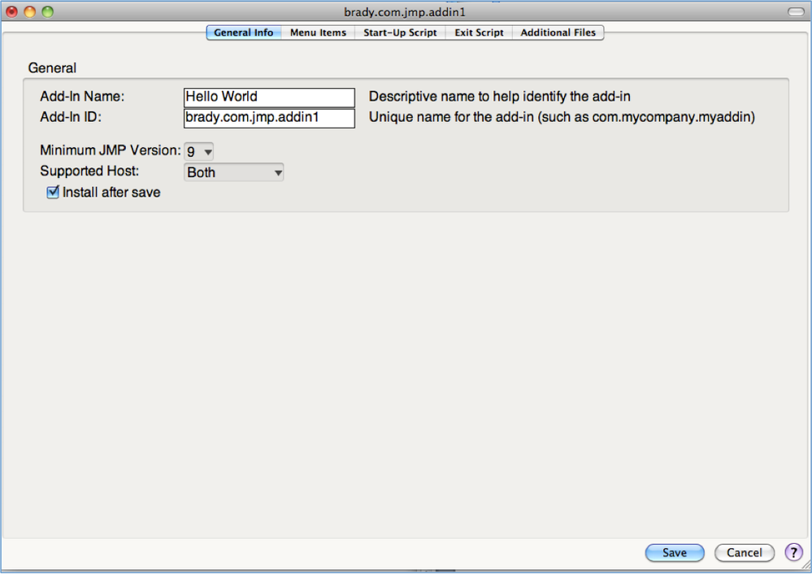Viewport: 812px width, 574px height.
Task: Click the Cancel button
Action: [x=745, y=553]
